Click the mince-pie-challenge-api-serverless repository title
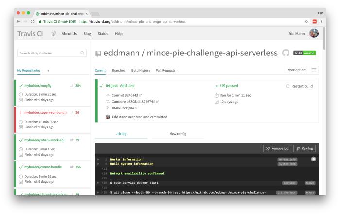Screen dimensions: 340x215 pos(212,53)
